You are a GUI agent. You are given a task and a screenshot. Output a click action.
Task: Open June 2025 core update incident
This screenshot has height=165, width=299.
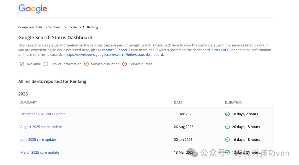38,140
